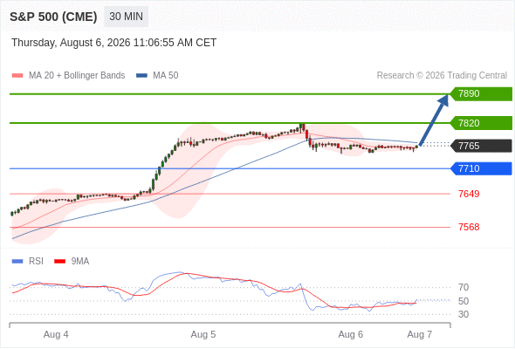Click the 9MA red legend marker
The image size is (515, 349).
(x=59, y=262)
